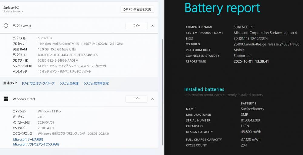The width and height of the screenshot is (303, 155).
Task: Select the processor value i5-1145G7 text
Action: (x=80, y=44)
